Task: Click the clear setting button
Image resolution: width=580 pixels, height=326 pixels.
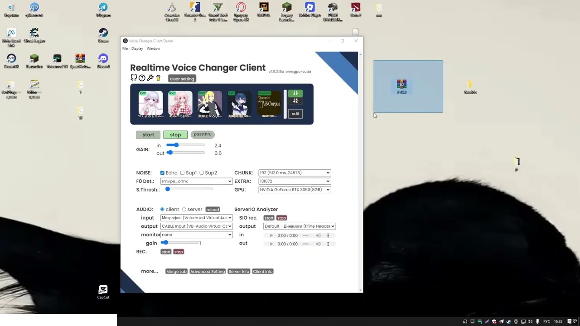Action: tap(182, 79)
